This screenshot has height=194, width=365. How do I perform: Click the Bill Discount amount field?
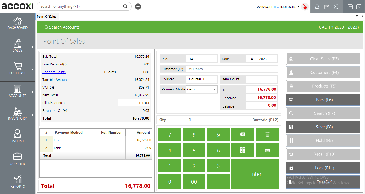click(x=134, y=102)
